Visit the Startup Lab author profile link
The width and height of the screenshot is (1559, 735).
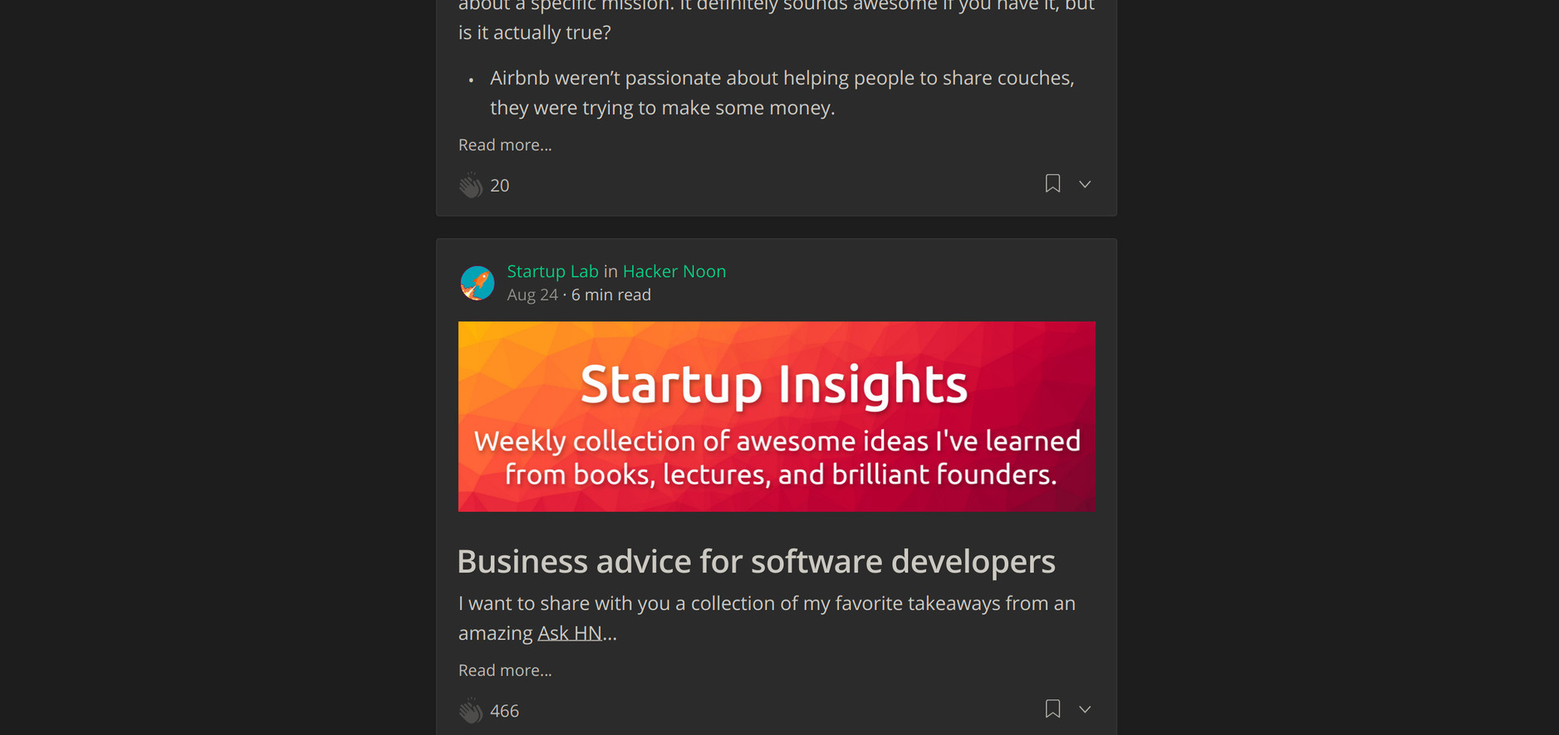click(x=552, y=271)
